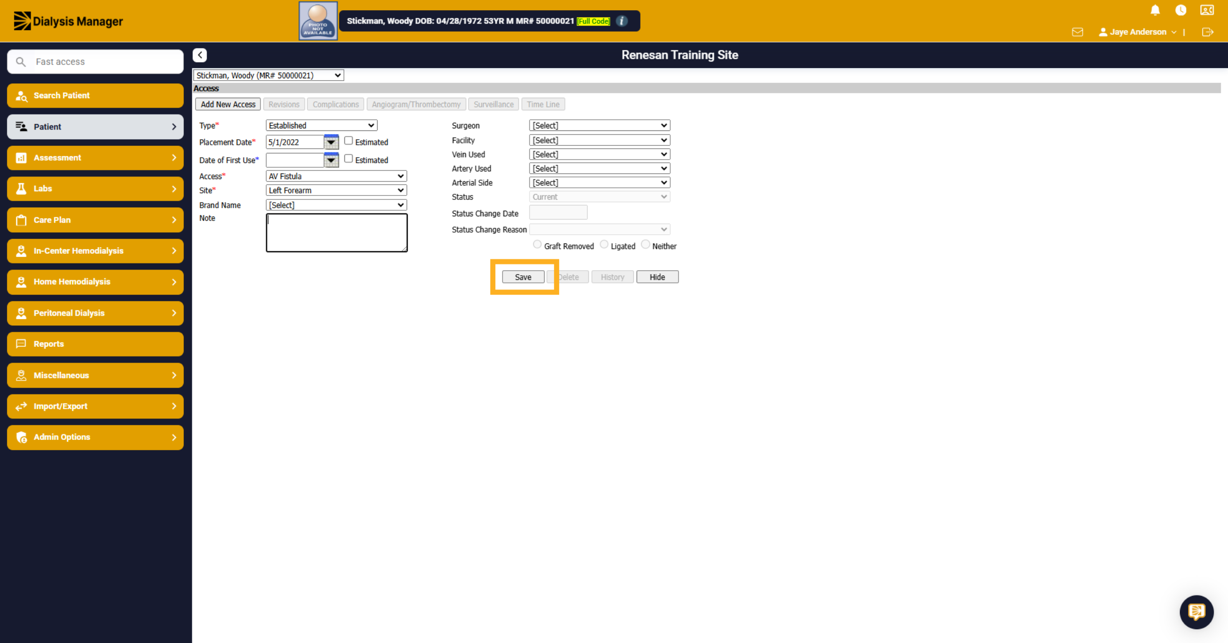This screenshot has width=1228, height=643.
Task: Open the chat support bubble icon
Action: click(1196, 612)
